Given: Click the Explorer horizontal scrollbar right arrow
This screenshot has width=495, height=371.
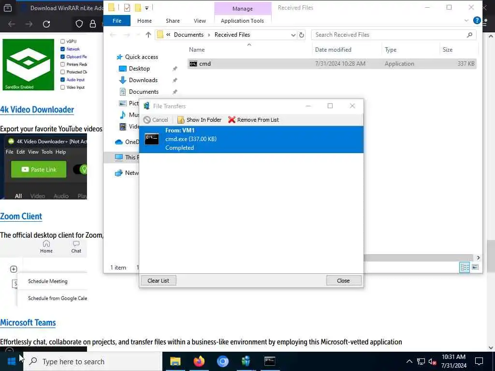Looking at the screenshot, I should point(478,258).
